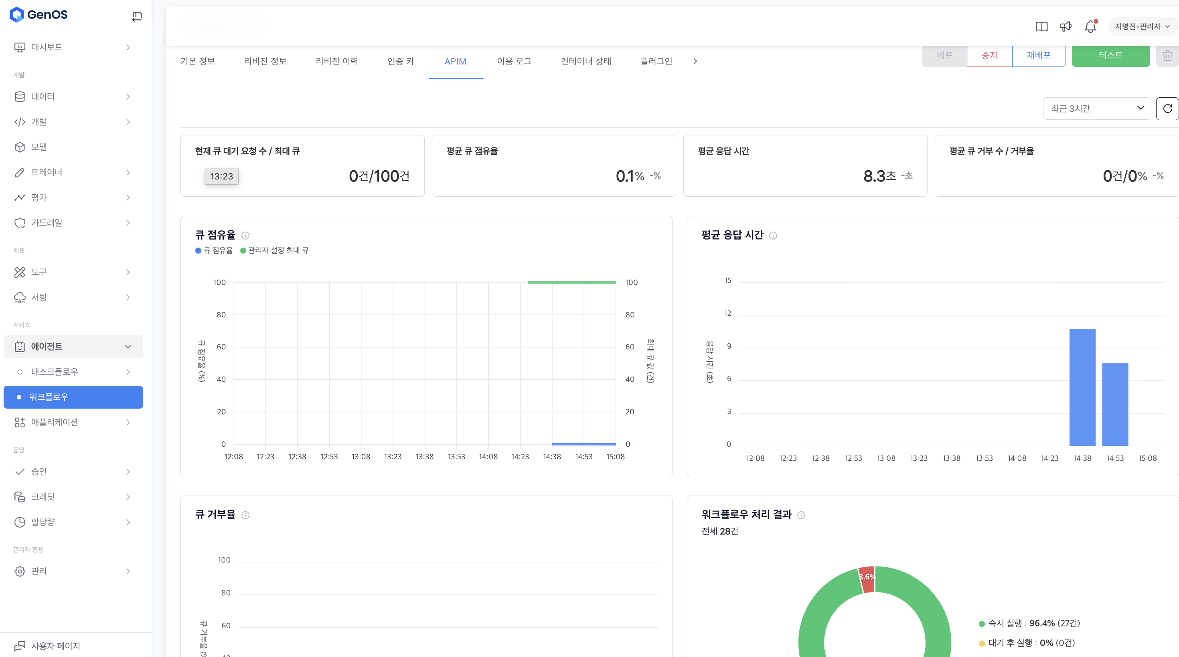
Task: Click the 재배포 button
Action: [x=1039, y=55]
